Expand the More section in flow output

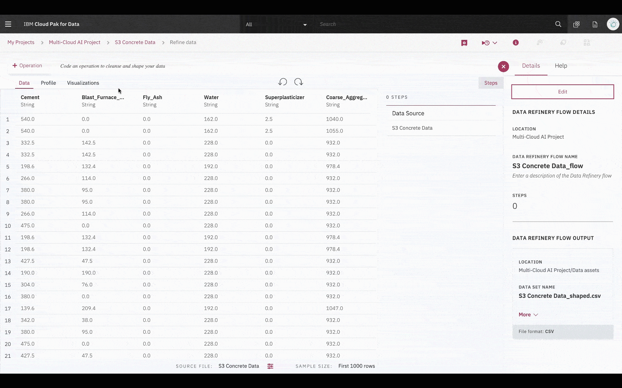pos(528,315)
